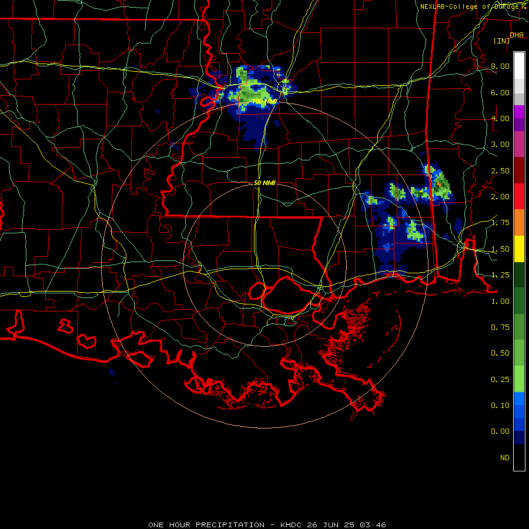This screenshot has width=529, height=529.
Task: Pick the magenta legend color swatch
Action: tap(519, 112)
